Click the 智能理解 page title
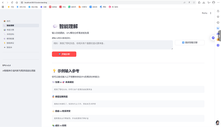The width and height of the screenshot is (221, 127). 65,26
